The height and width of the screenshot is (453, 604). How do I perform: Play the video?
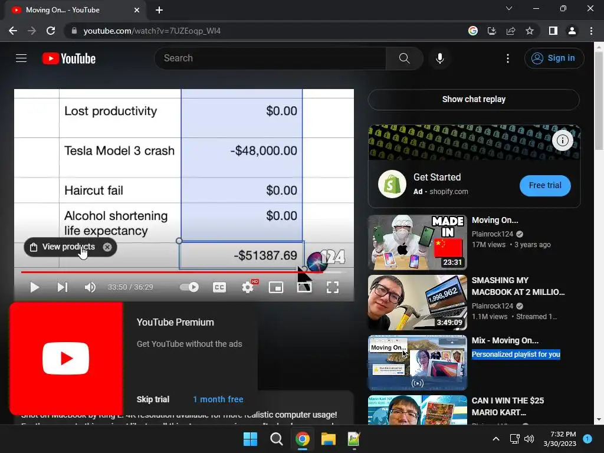point(34,287)
